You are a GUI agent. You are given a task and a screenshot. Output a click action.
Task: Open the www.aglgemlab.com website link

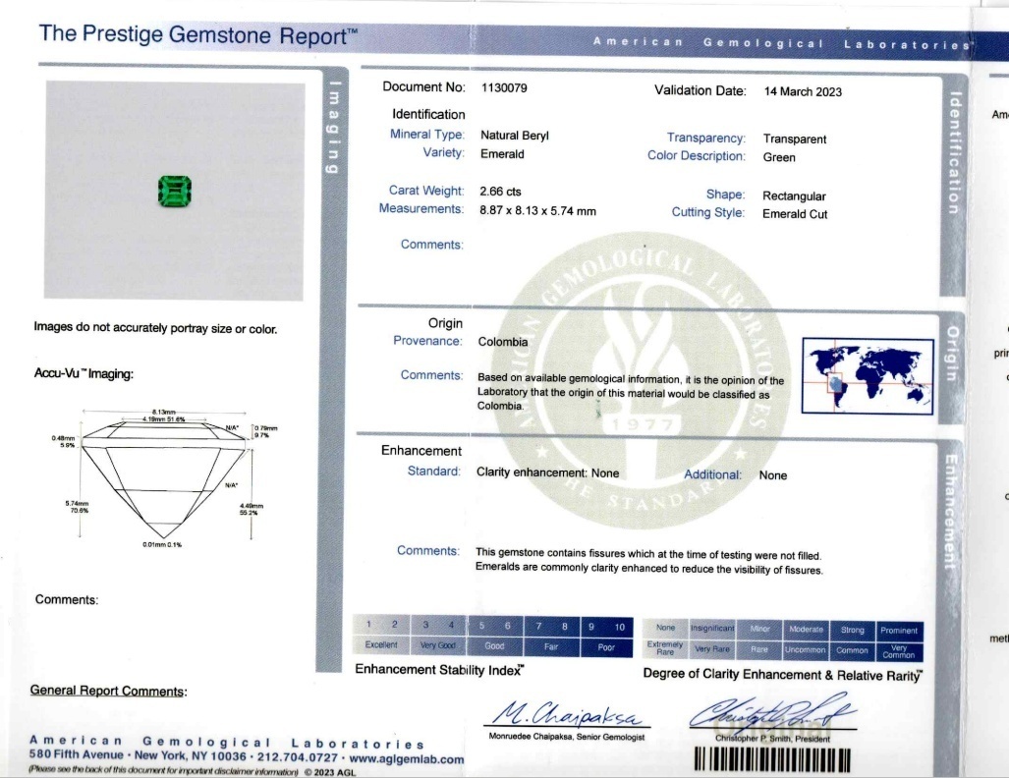pos(406,760)
